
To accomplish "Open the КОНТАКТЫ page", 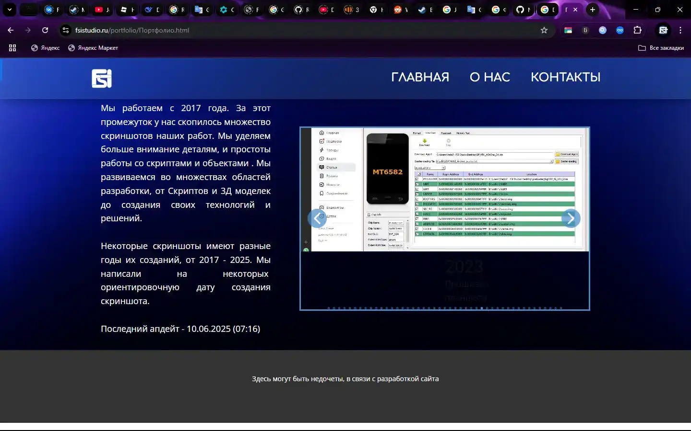I will [566, 77].
